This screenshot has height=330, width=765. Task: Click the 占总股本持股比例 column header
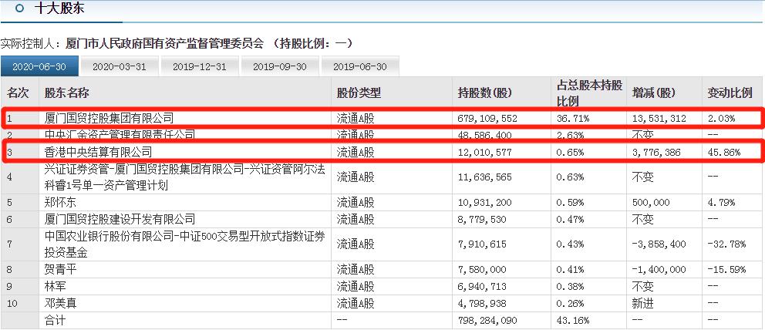[x=589, y=93]
